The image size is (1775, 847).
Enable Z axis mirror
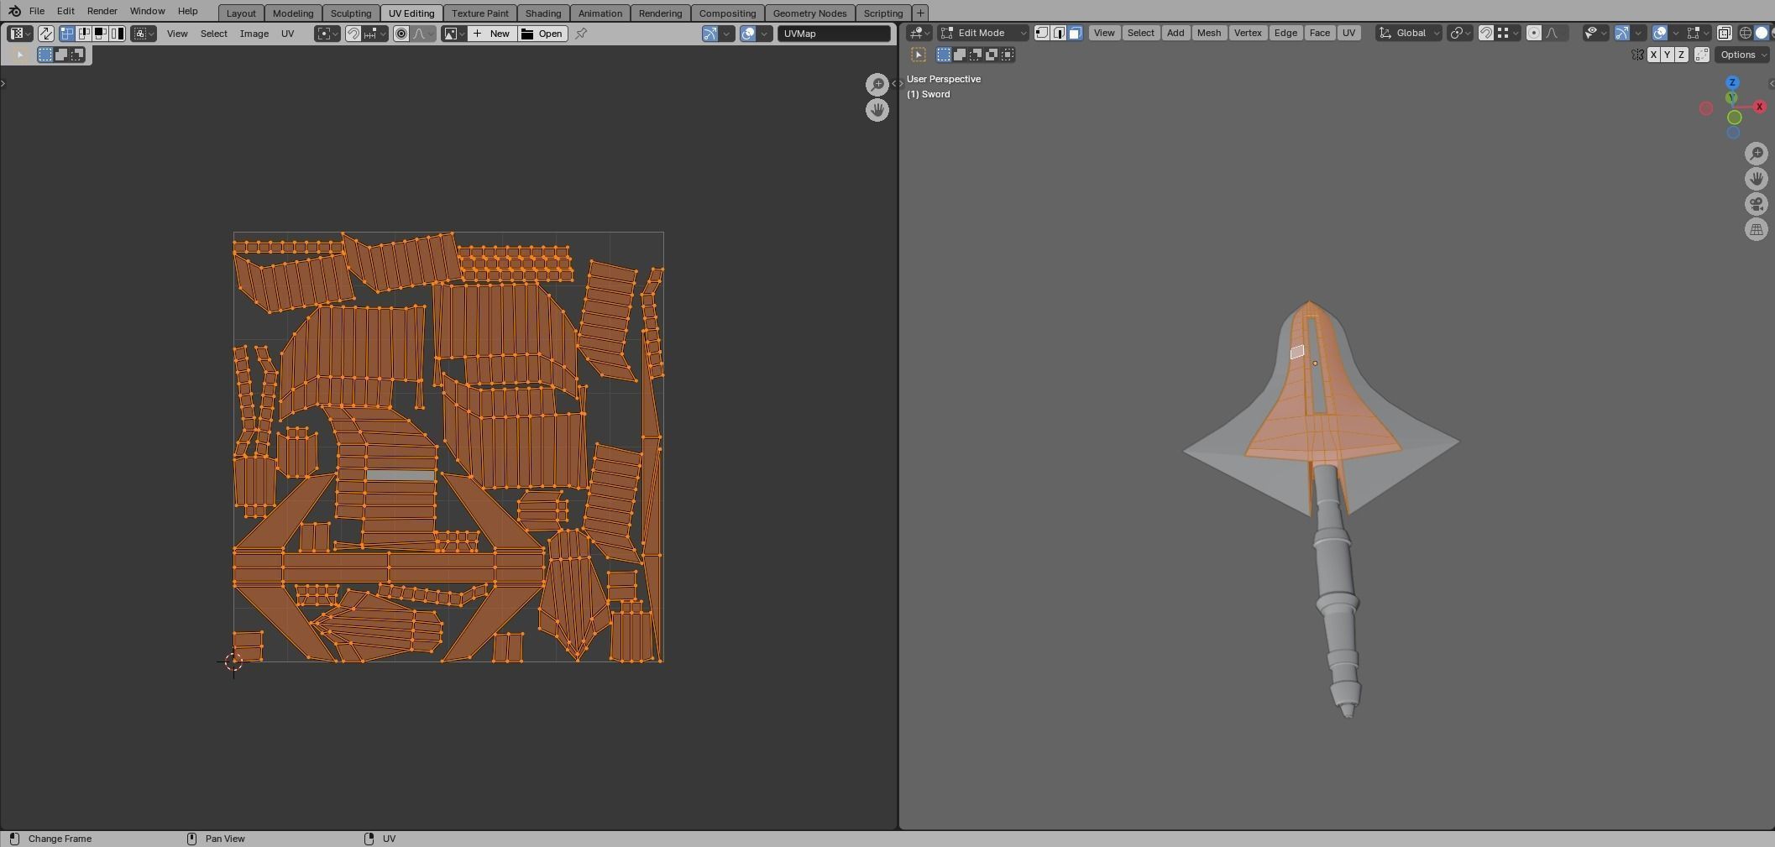point(1681,55)
